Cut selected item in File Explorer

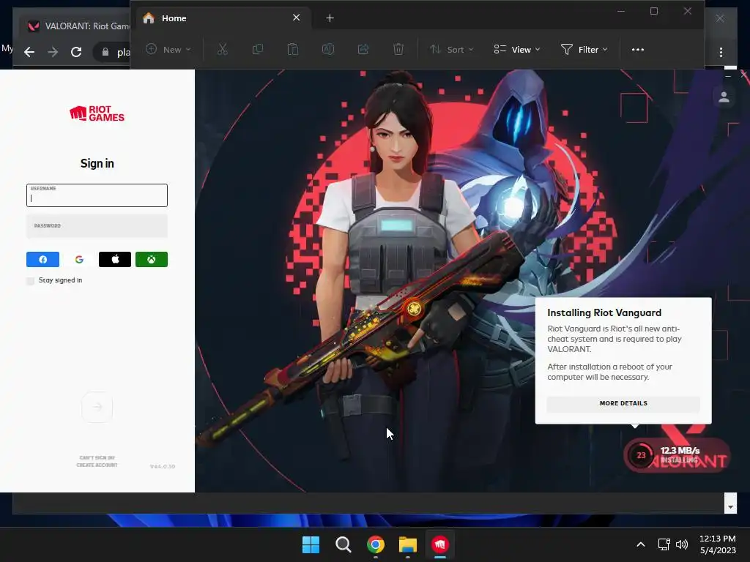tap(223, 49)
